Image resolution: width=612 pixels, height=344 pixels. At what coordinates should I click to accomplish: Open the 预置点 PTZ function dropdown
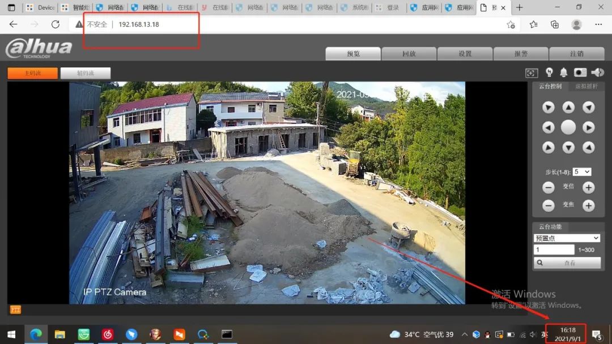click(x=567, y=238)
